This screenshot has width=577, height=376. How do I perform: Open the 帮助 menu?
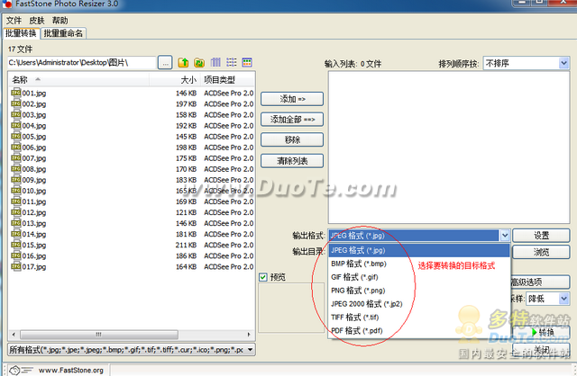click(x=60, y=20)
